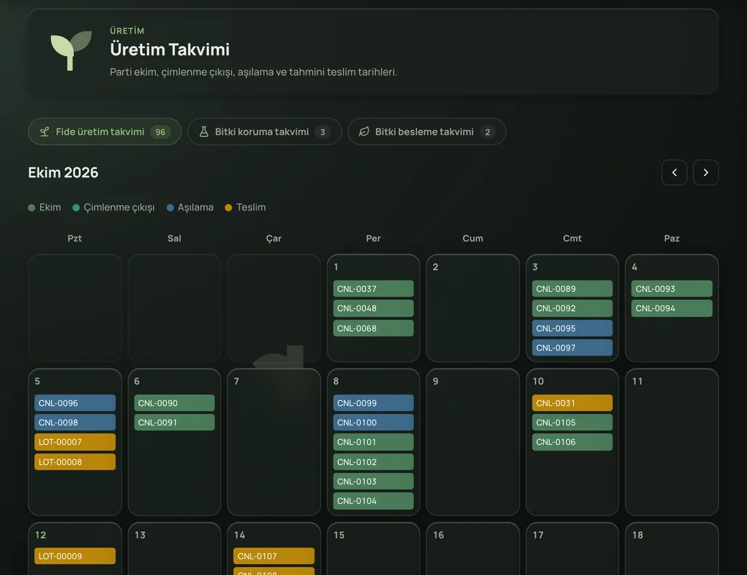Go to the next month
The height and width of the screenshot is (575, 747).
[x=705, y=172]
